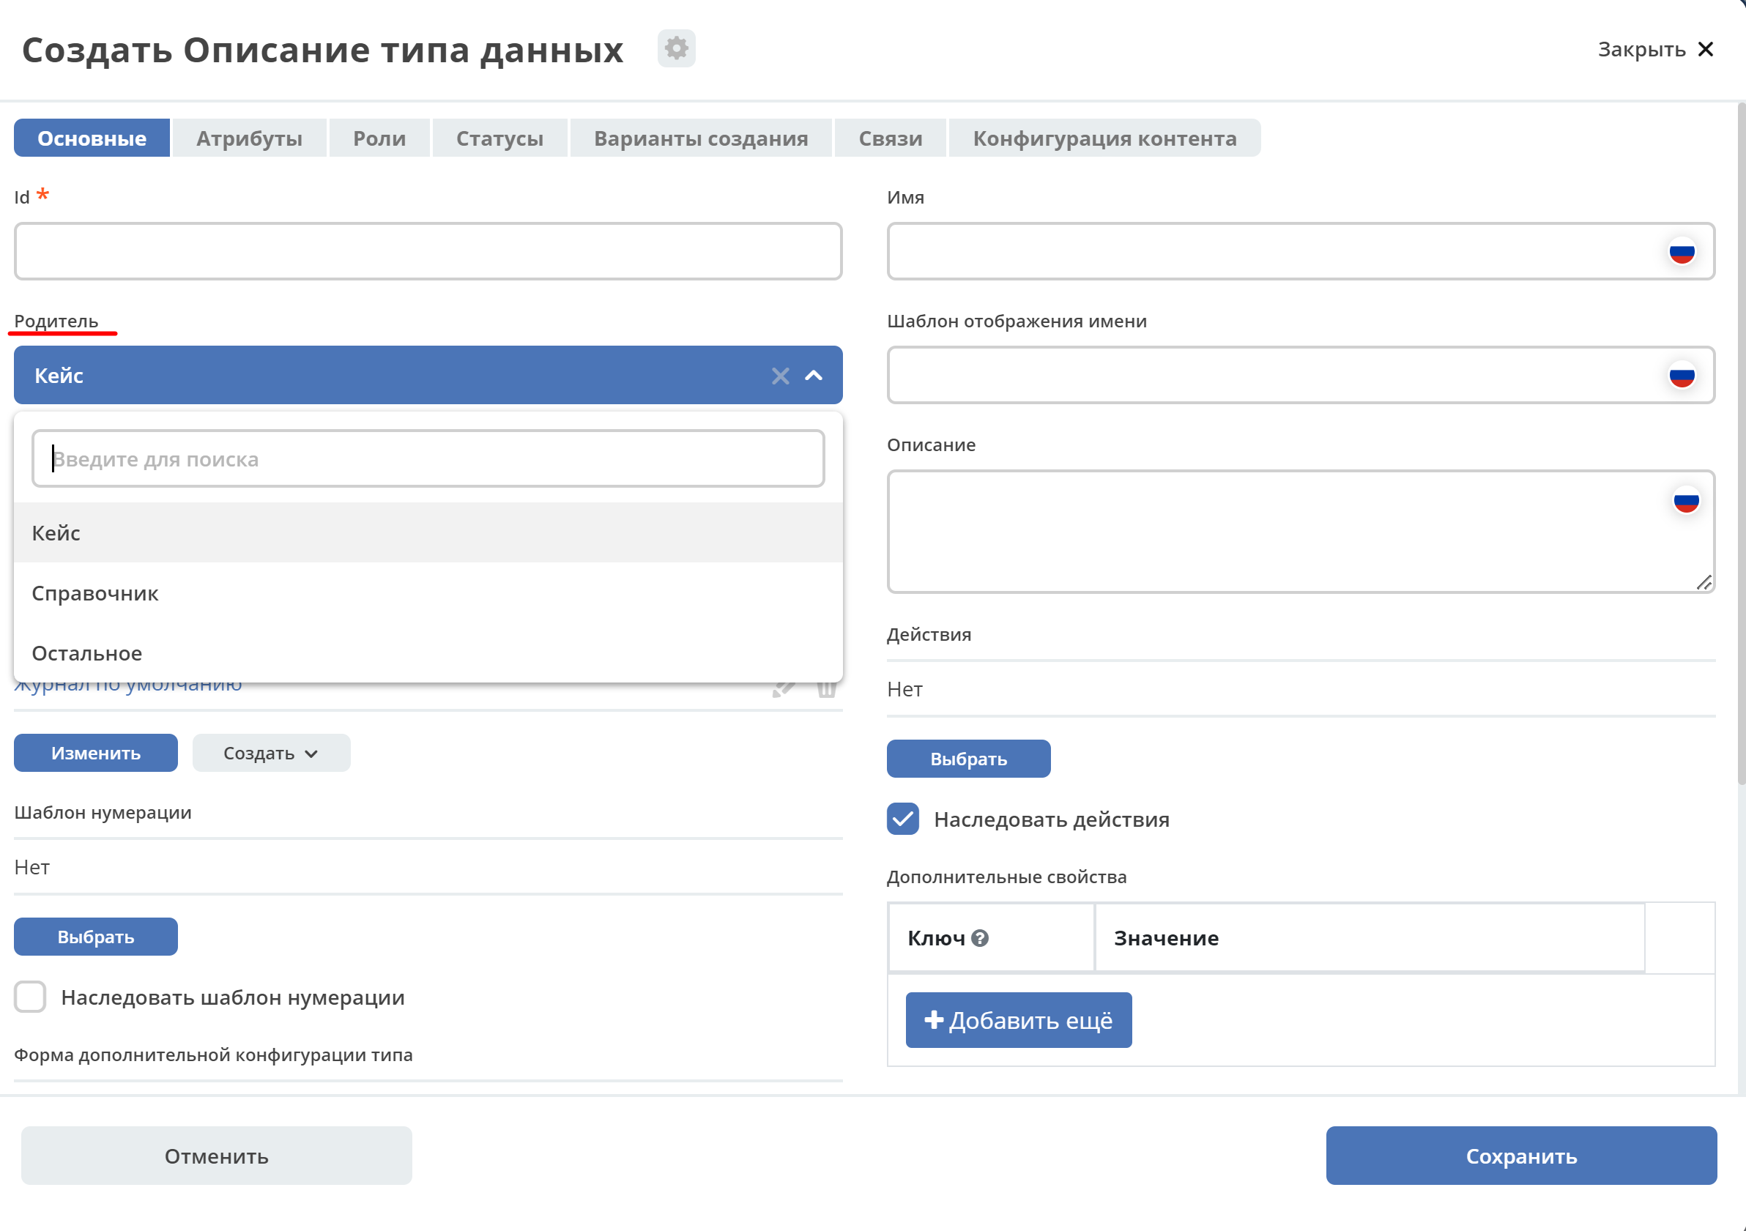Click the Ключ column header
The image size is (1746, 1231).
point(991,938)
